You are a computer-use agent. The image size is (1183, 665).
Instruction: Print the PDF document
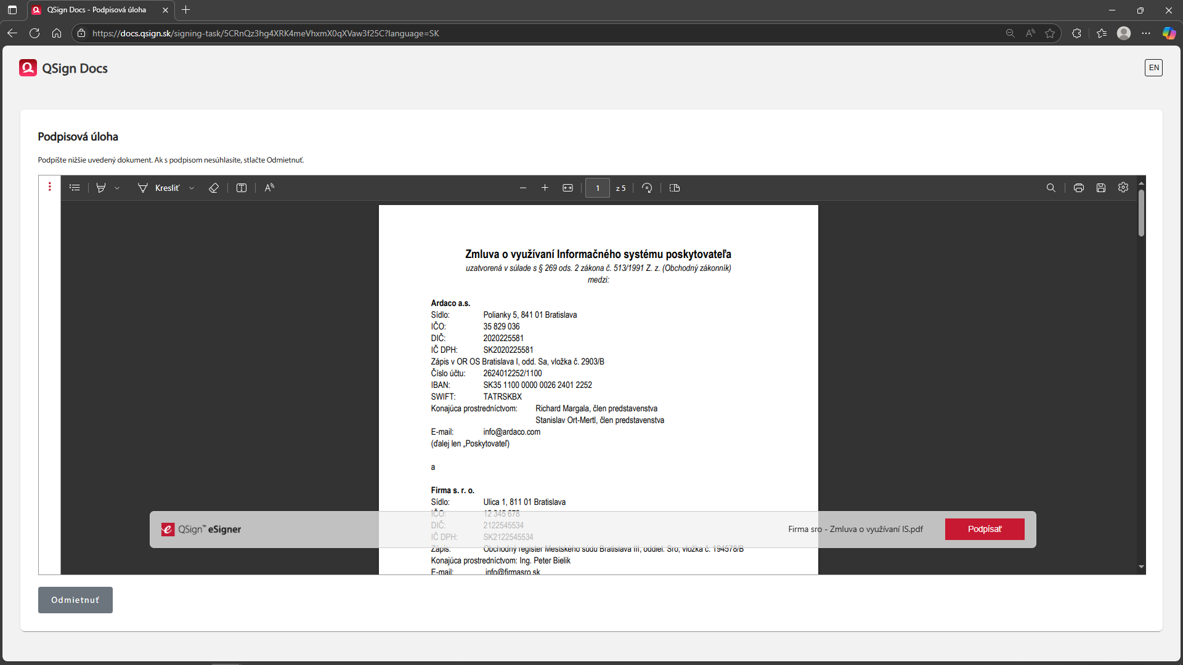click(1078, 188)
